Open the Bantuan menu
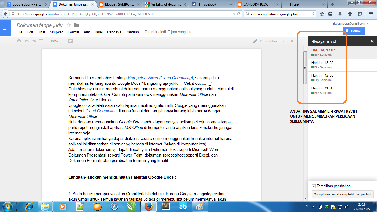Viewport: 377px width, 212px height. click(x=132, y=32)
